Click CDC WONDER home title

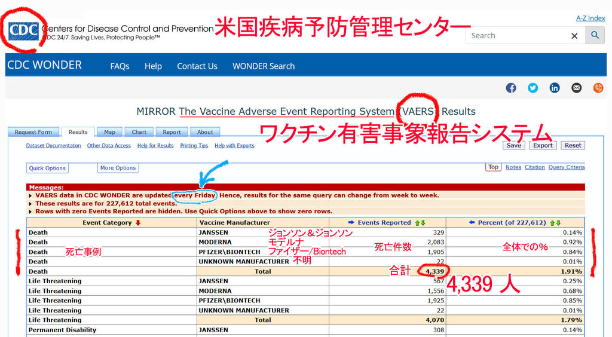click(x=44, y=65)
